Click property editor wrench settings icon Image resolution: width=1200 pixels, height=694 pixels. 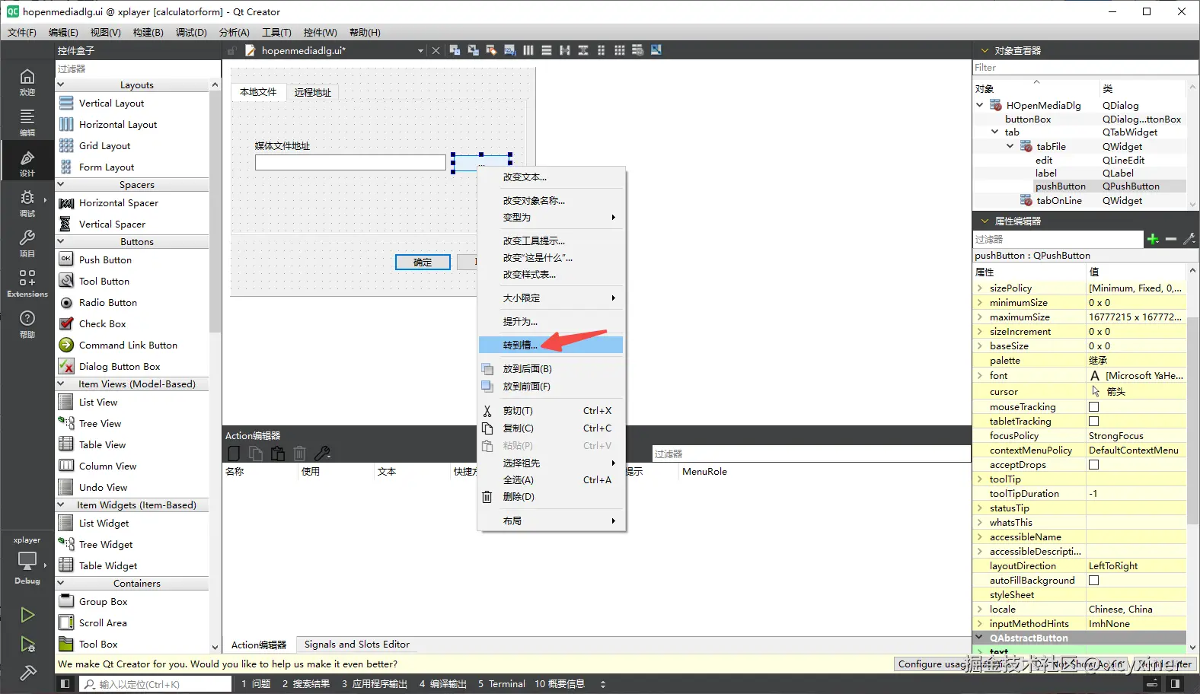click(x=1189, y=239)
